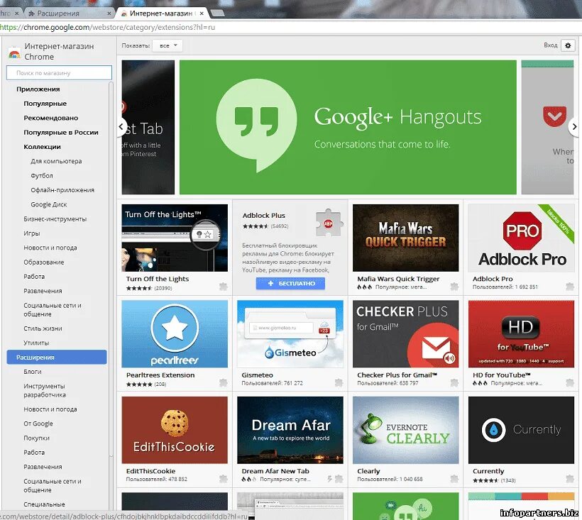
Task: Open Pearltrees Extension thumbnail
Action: 175,334
